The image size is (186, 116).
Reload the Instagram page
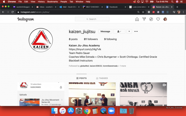coord(12,12)
